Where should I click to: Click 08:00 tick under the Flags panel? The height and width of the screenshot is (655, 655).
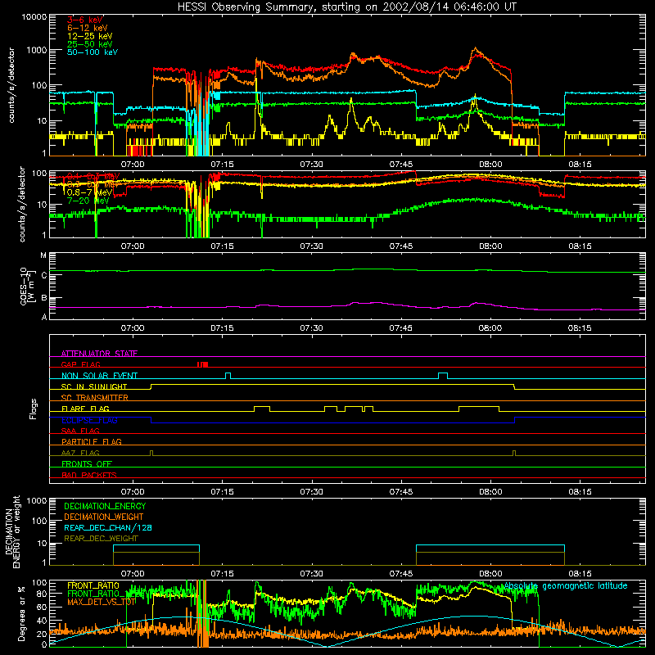coord(490,492)
